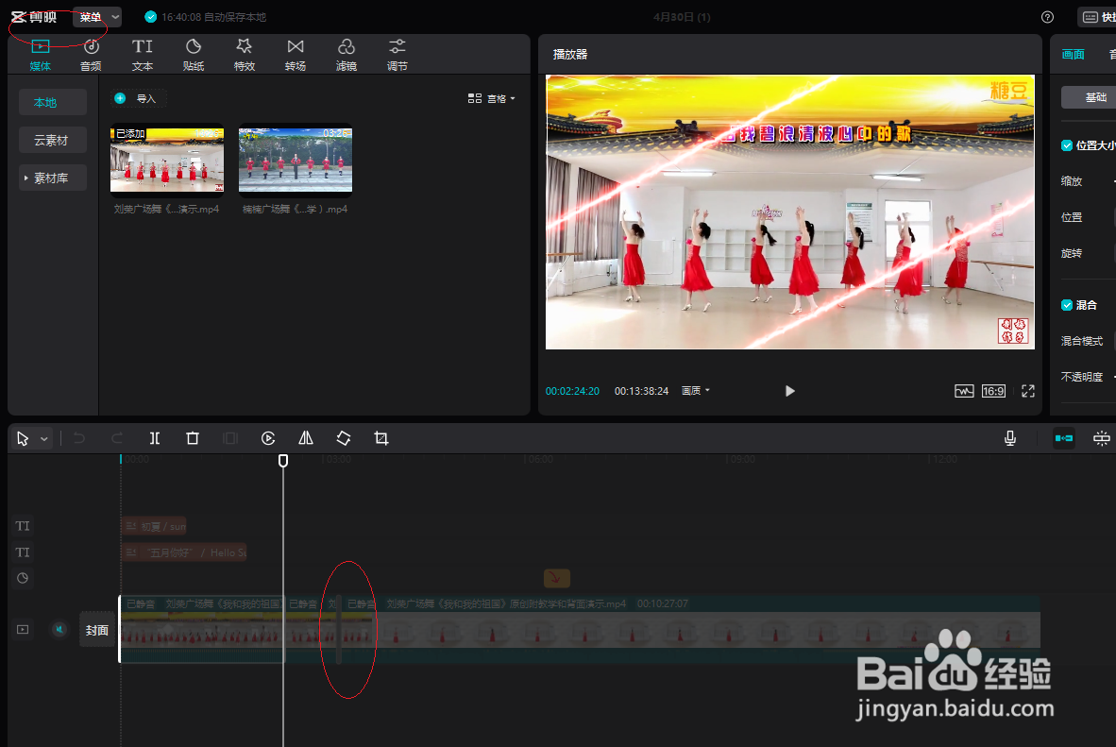Click the delete trash icon
Screen dimensions: 1116x747
tap(193, 438)
